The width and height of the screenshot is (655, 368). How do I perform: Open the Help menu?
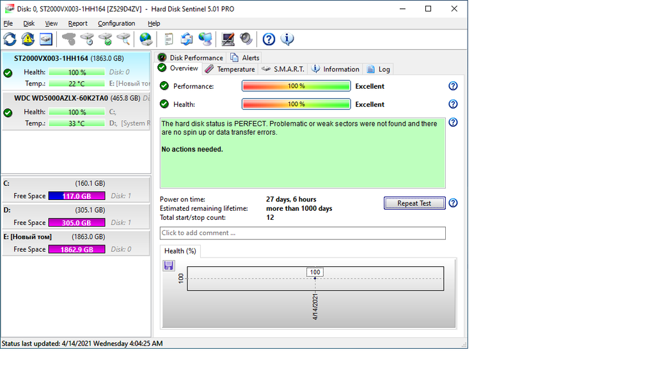click(154, 24)
